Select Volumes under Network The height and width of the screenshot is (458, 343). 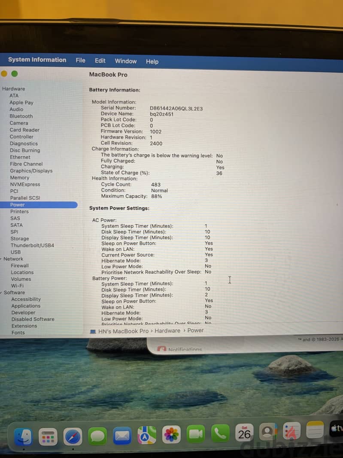[x=21, y=279]
